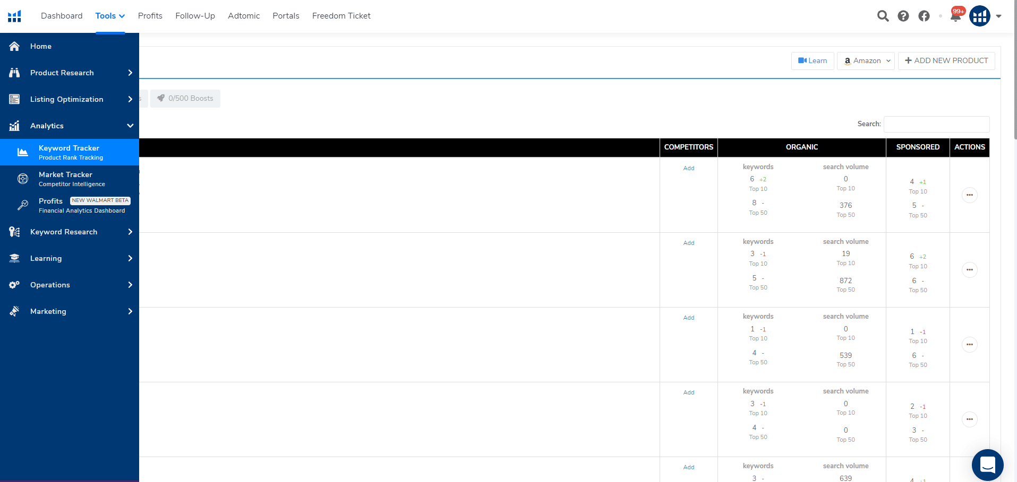1017x482 pixels.
Task: Open actions menu for fourth product row
Action: (970, 419)
